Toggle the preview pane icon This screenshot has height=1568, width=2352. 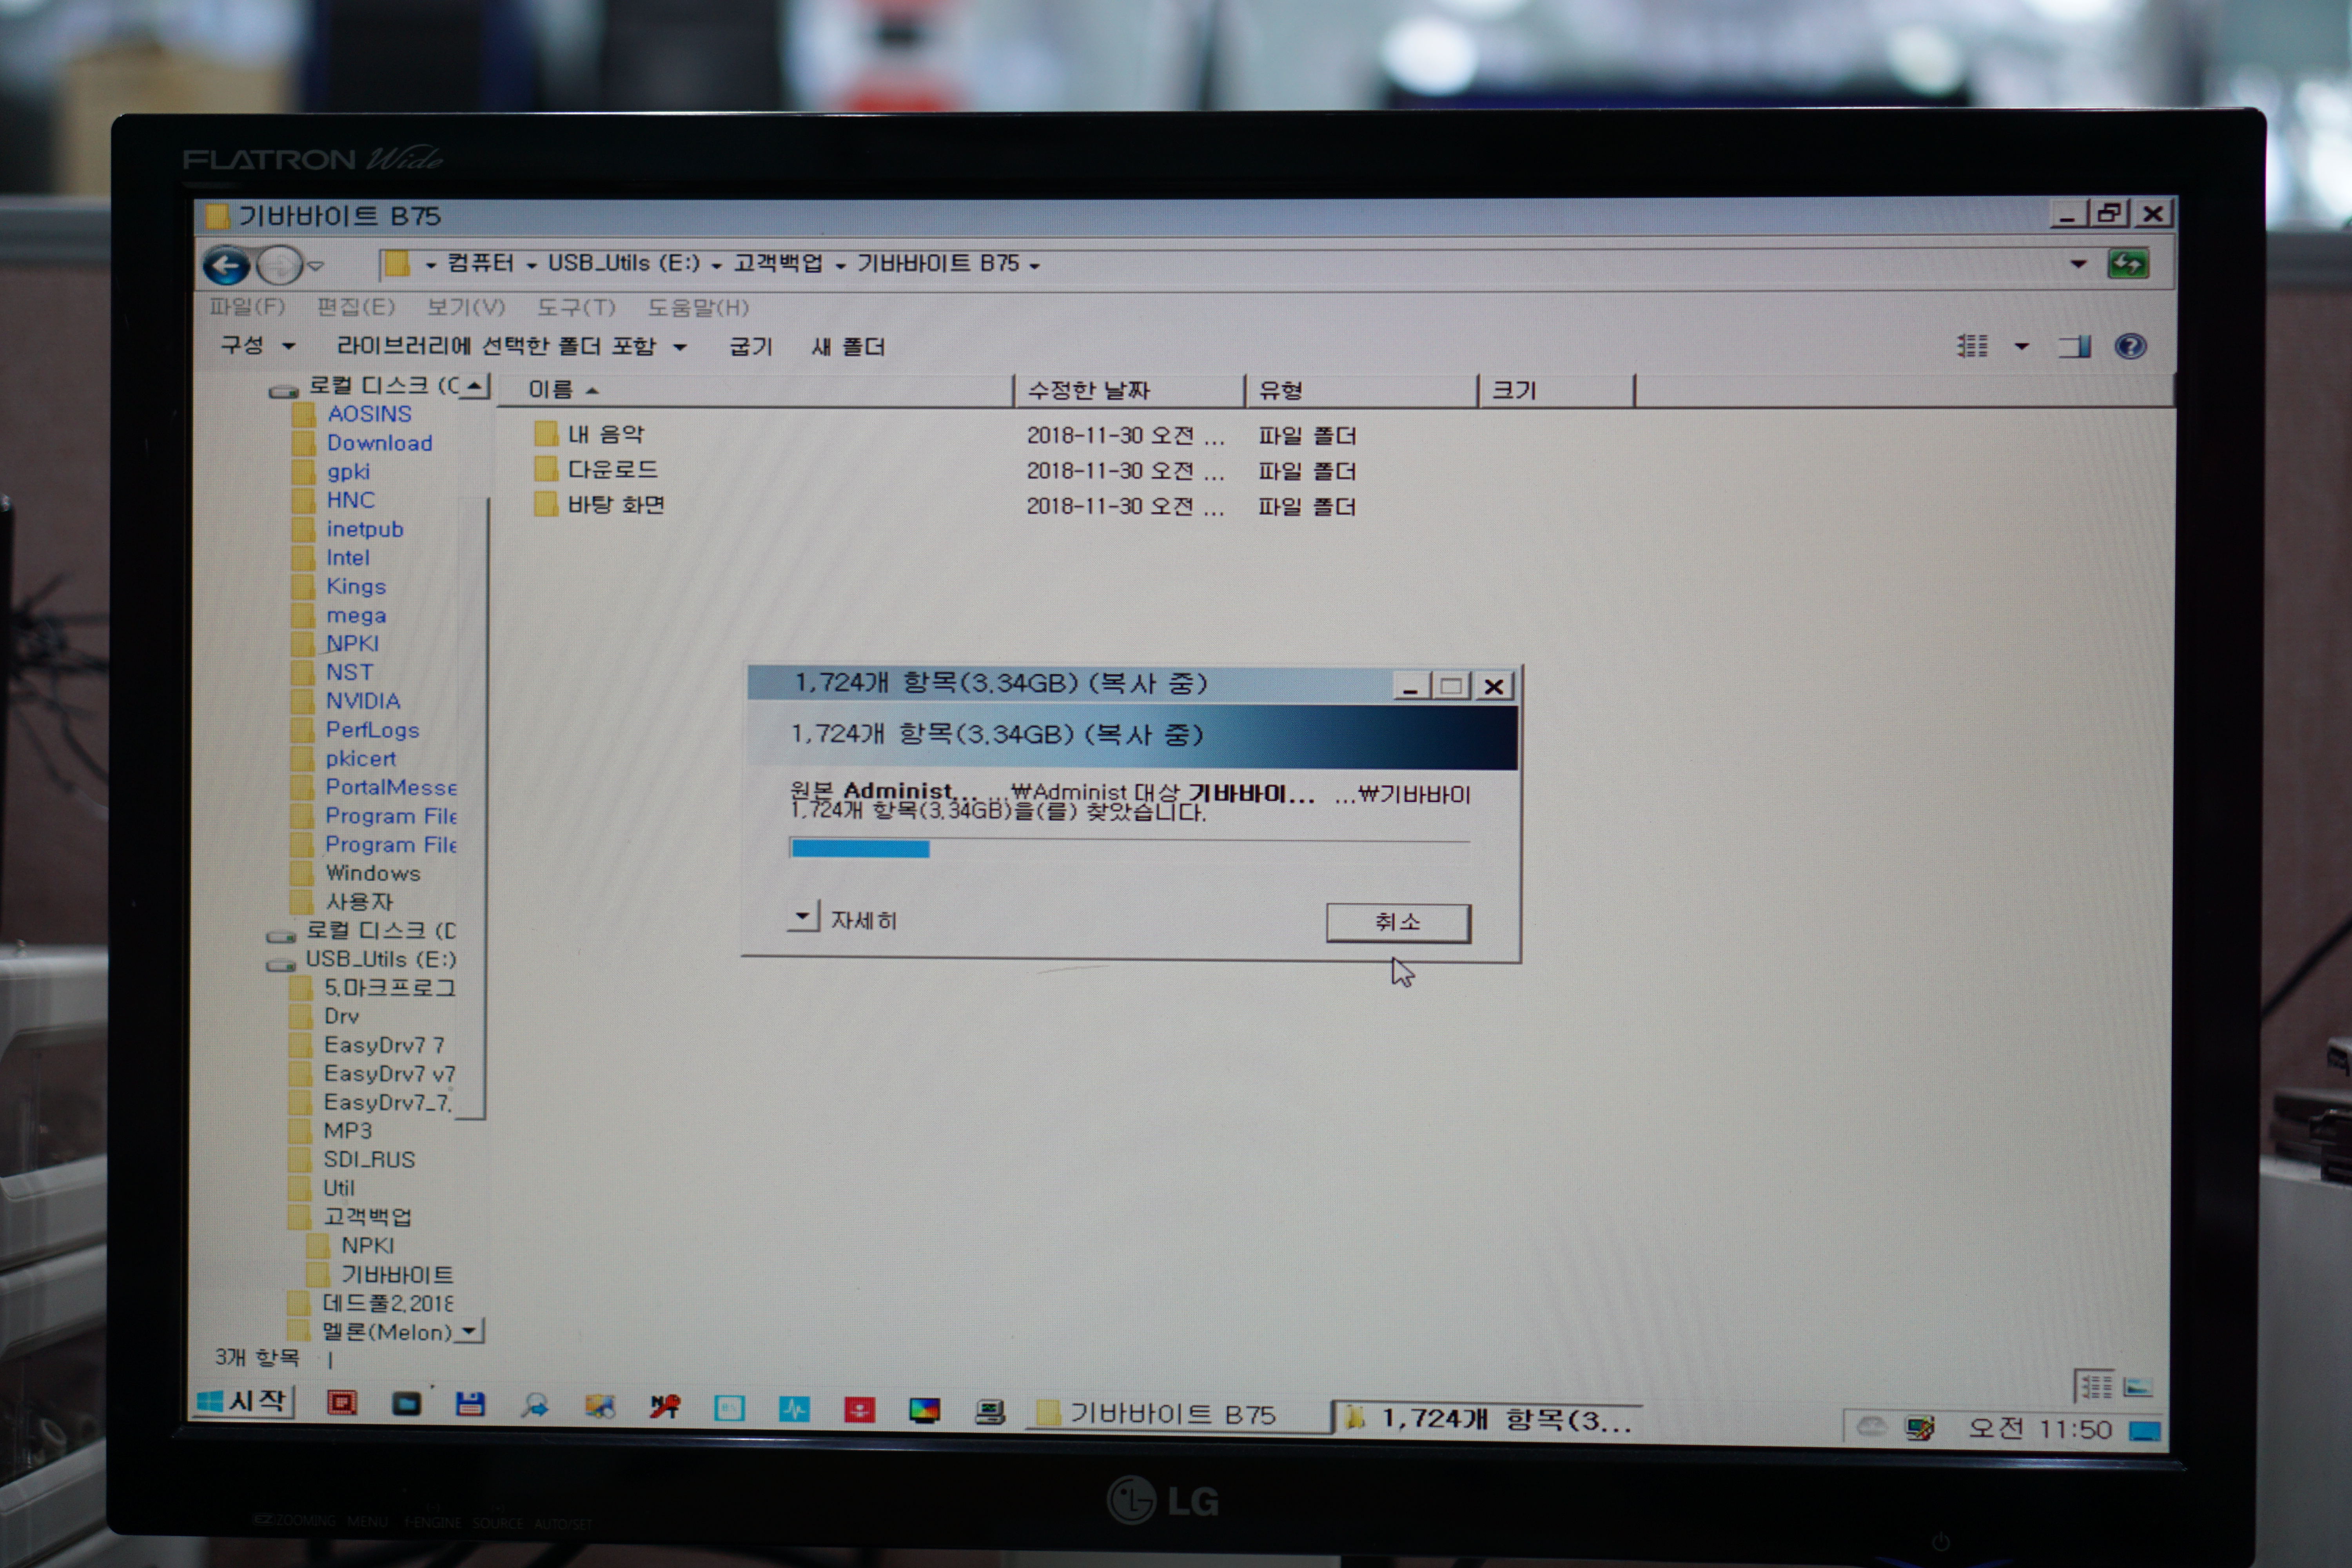[x=2075, y=347]
